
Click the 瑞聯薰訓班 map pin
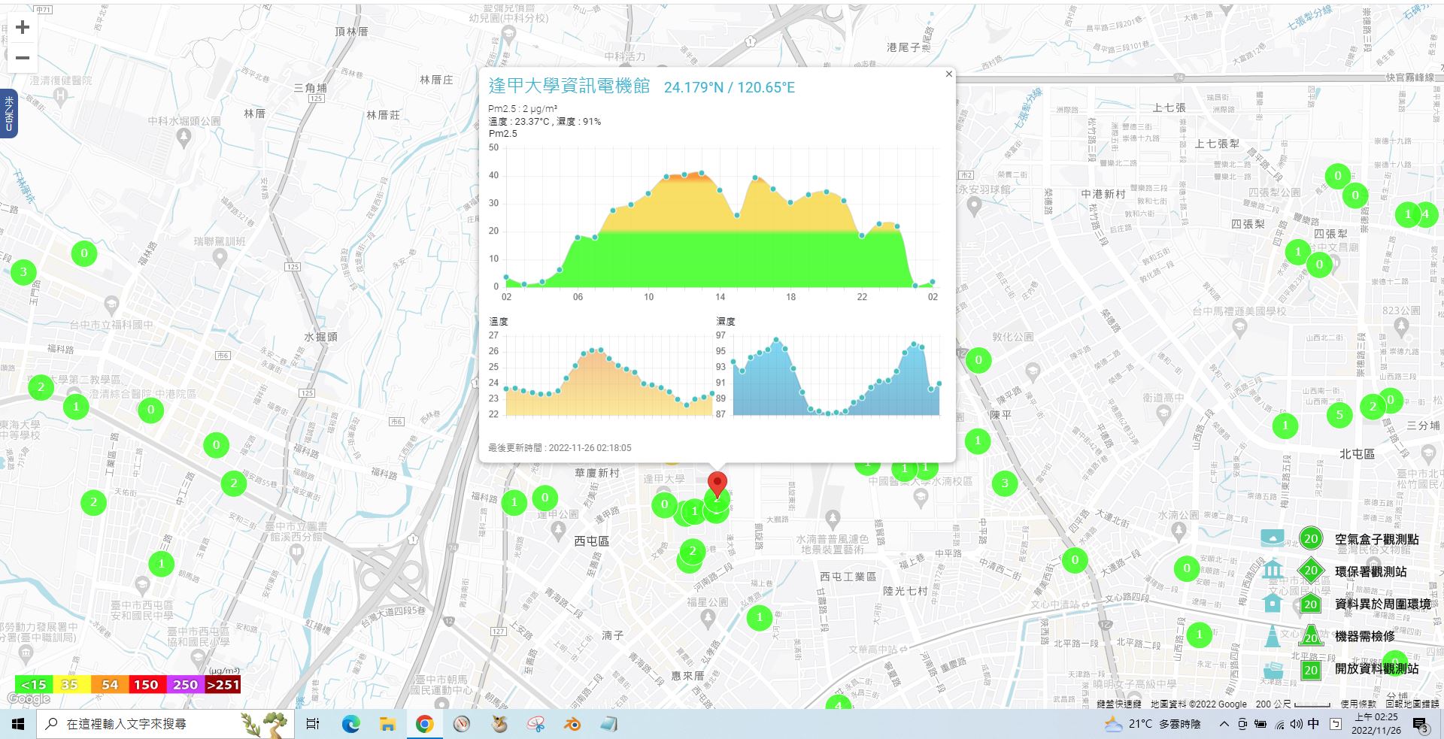[219, 258]
